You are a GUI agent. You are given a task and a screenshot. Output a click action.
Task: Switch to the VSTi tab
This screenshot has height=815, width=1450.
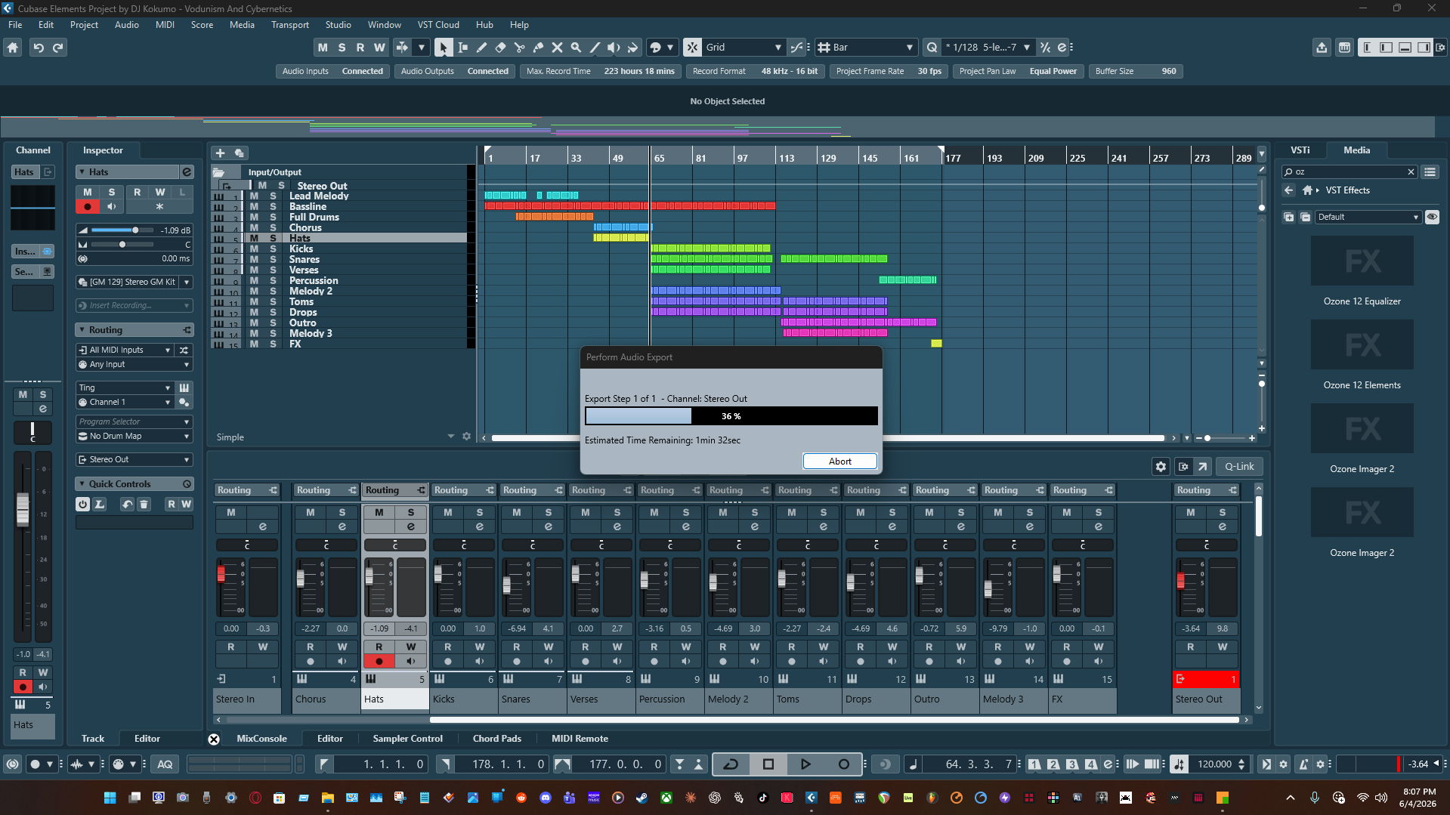click(x=1300, y=150)
